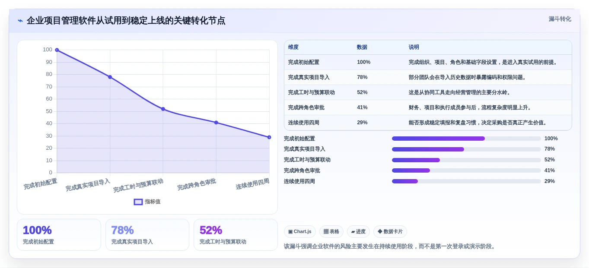The width and height of the screenshot is (589, 268).
Task: Click the chart point at 78
Action: tap(110, 77)
